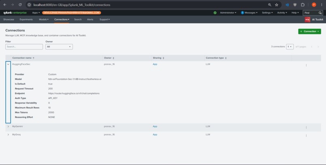Go to the Search tab
Image resolution: width=326 pixels, height=165 pixels.
point(78,19)
